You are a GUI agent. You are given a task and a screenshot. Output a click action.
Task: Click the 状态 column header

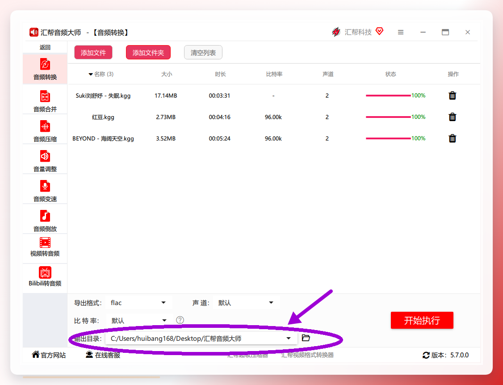(x=390, y=74)
